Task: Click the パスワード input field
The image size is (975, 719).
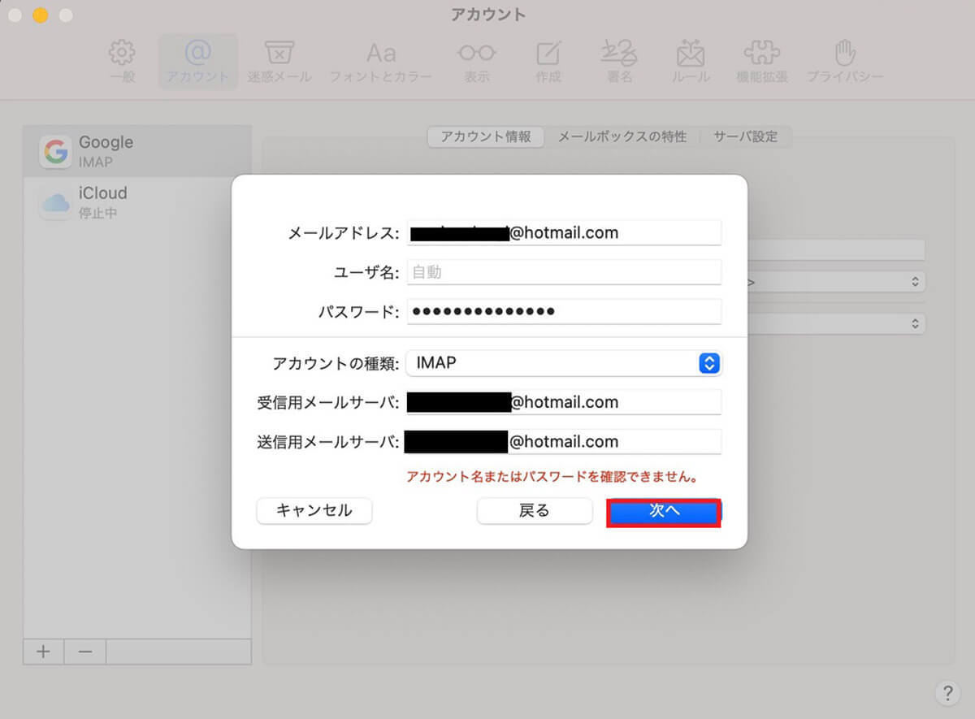Action: pyautogui.click(x=564, y=311)
